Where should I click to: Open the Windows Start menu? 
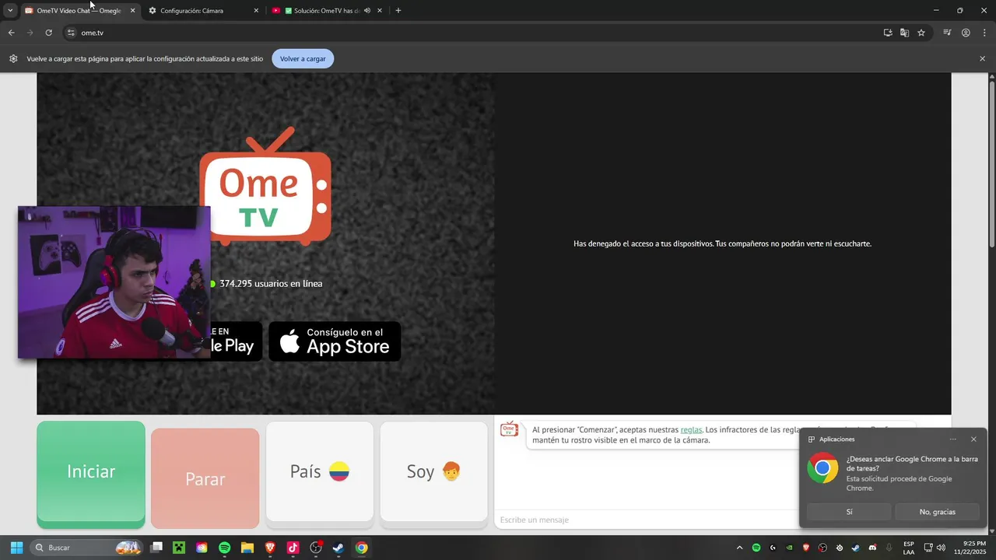(16, 548)
